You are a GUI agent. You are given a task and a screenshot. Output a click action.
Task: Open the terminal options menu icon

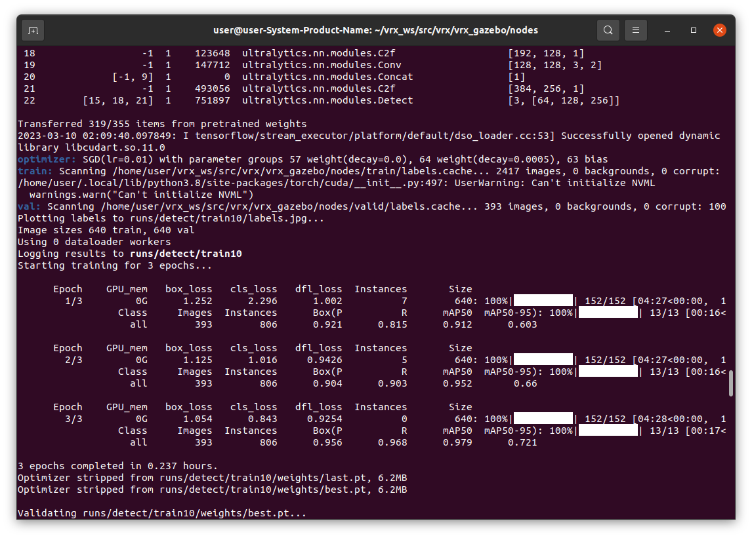point(635,30)
